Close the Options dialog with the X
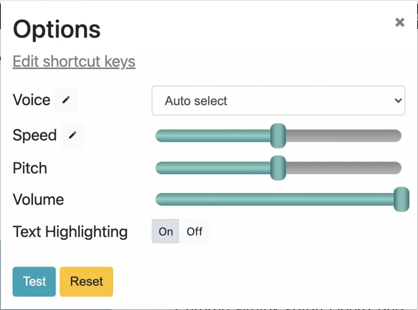418x310 pixels. coord(400,22)
